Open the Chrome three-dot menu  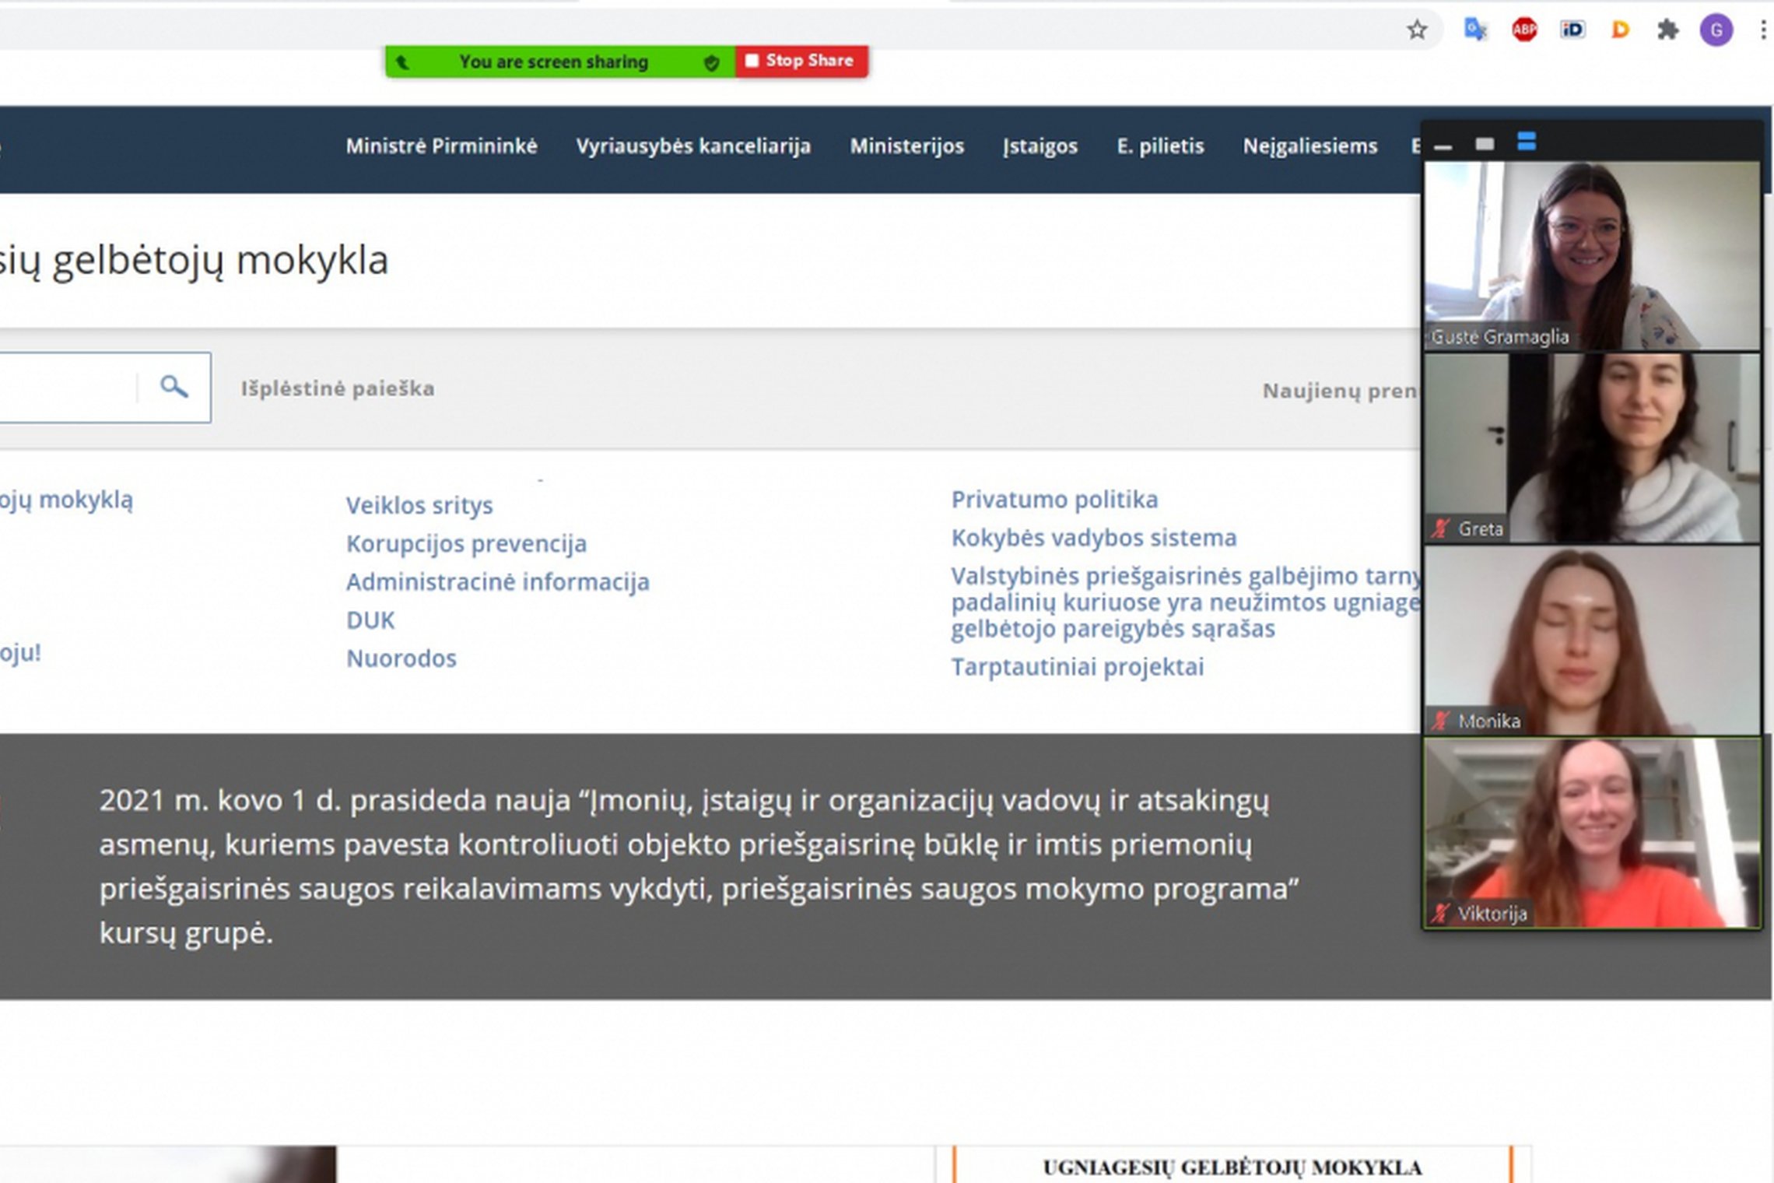(x=1763, y=30)
